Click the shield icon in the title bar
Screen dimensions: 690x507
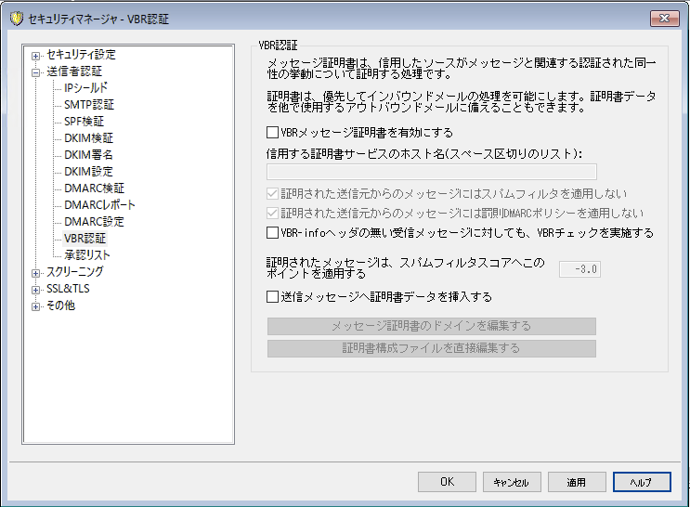click(x=17, y=19)
